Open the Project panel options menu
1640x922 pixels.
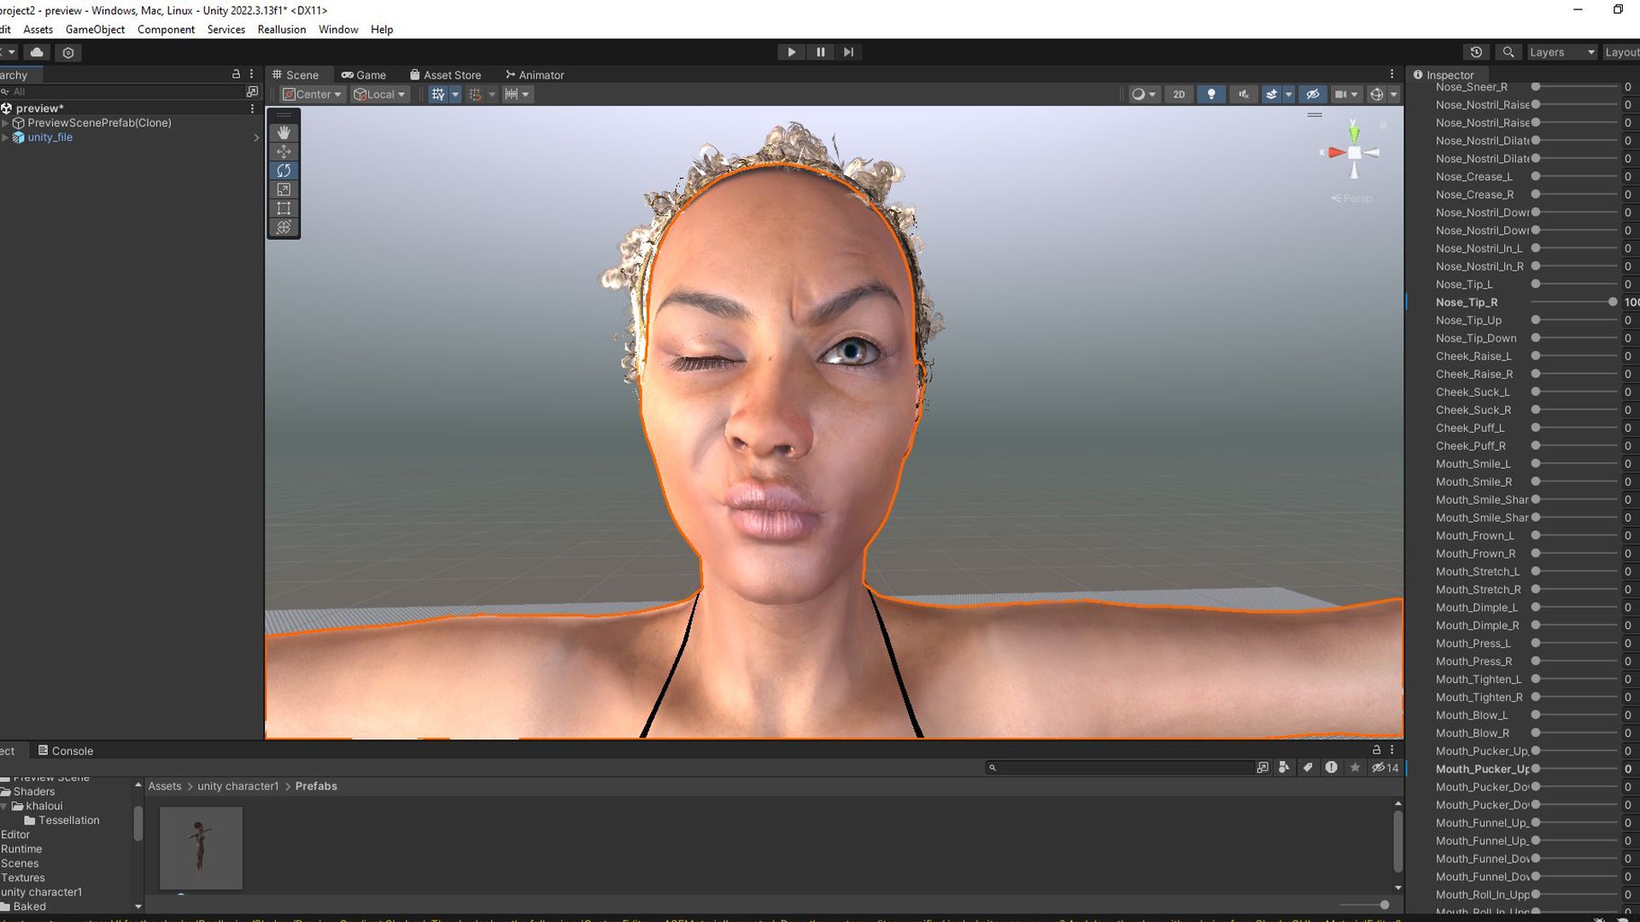[x=1391, y=750]
